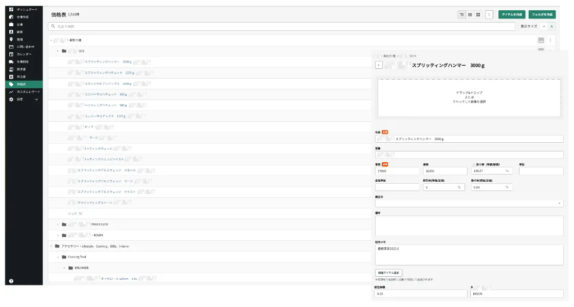Switch to grid view layout

[x=478, y=15]
